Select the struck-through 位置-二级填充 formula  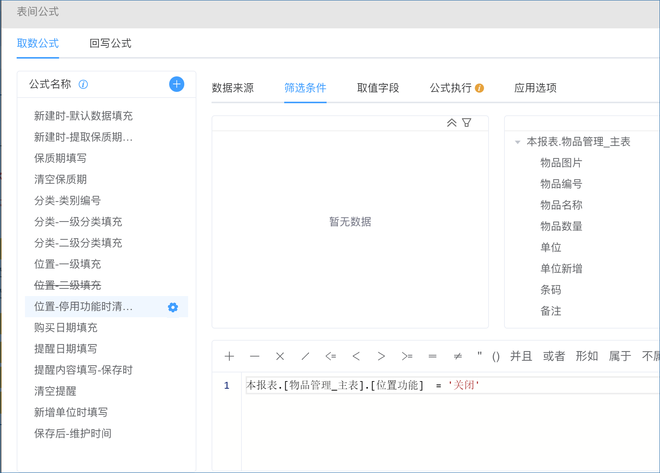106,285
